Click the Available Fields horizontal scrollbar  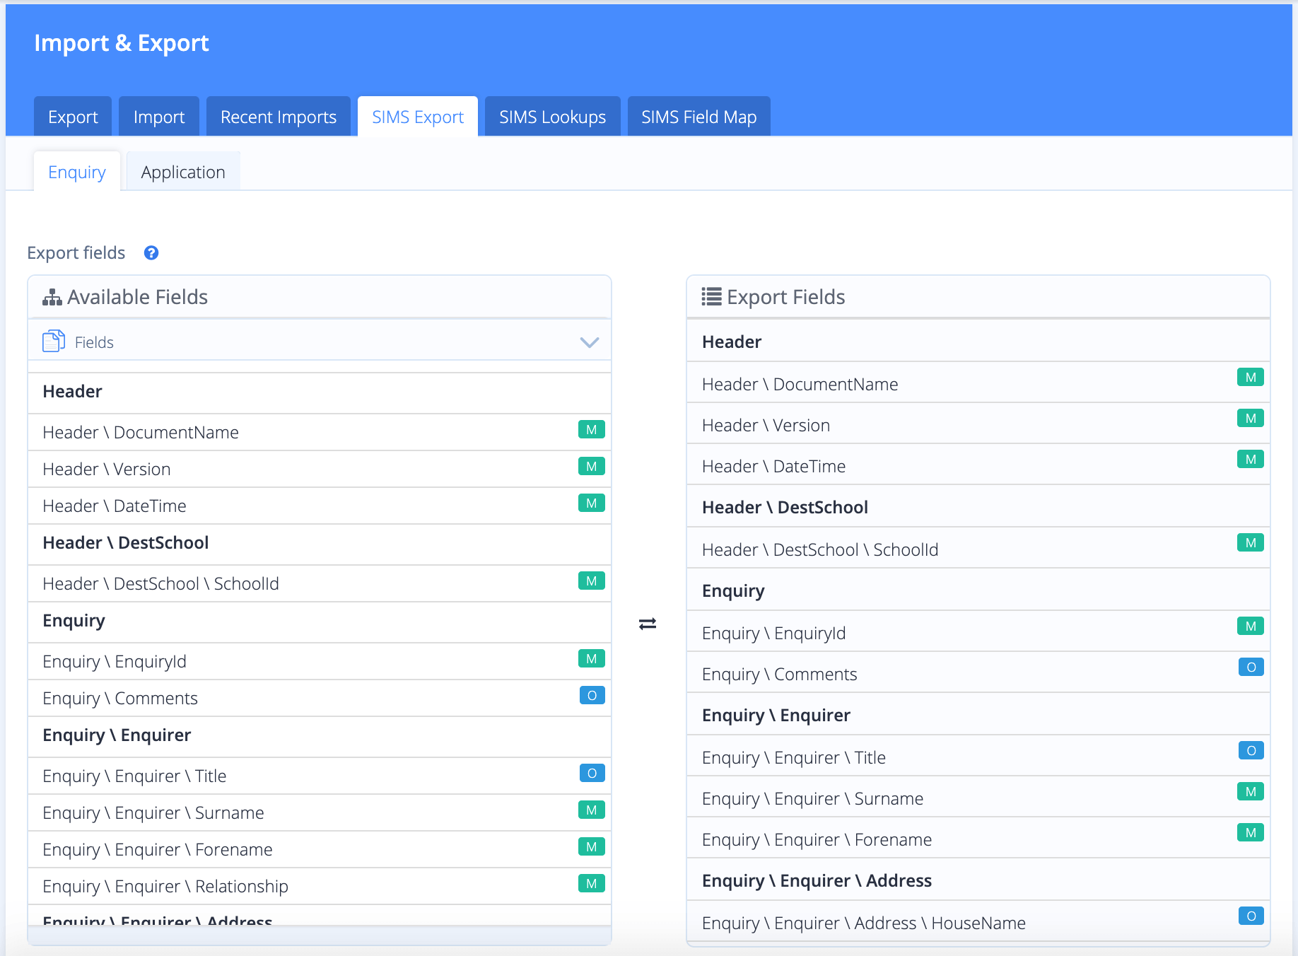(320, 935)
